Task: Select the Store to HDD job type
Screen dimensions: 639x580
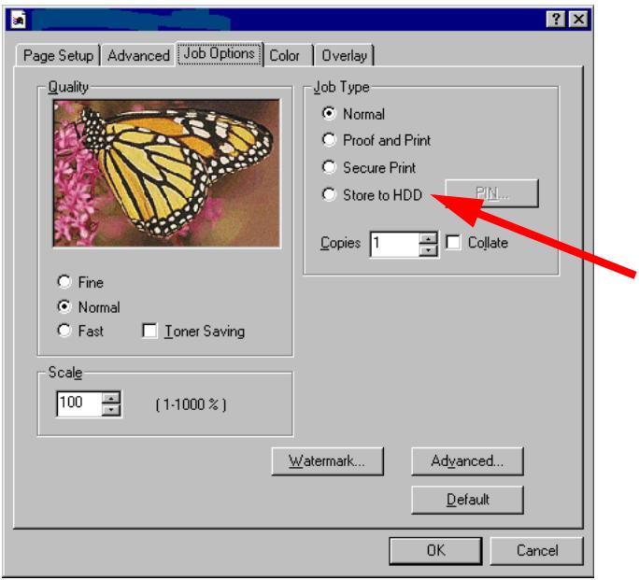Action: [329, 194]
